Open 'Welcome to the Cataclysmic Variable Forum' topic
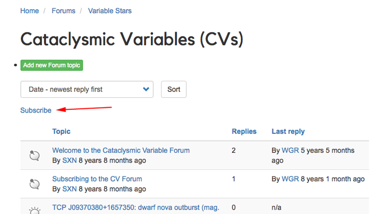 click(121, 150)
